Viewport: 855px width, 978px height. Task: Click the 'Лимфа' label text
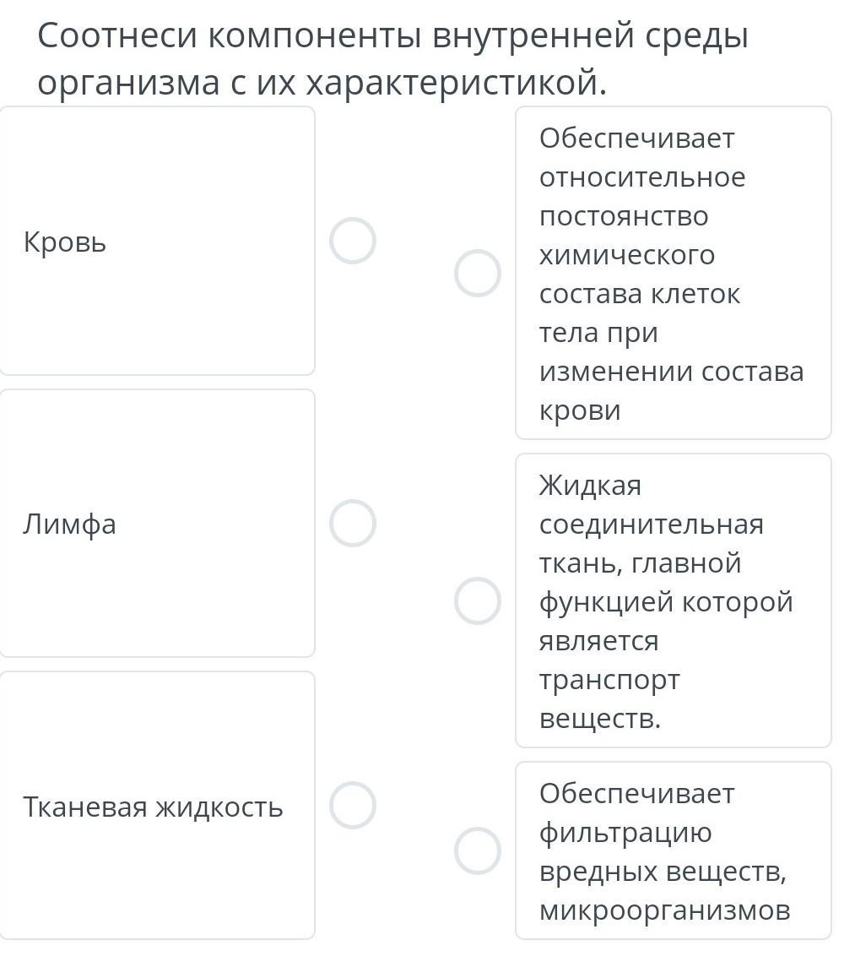[x=69, y=524]
